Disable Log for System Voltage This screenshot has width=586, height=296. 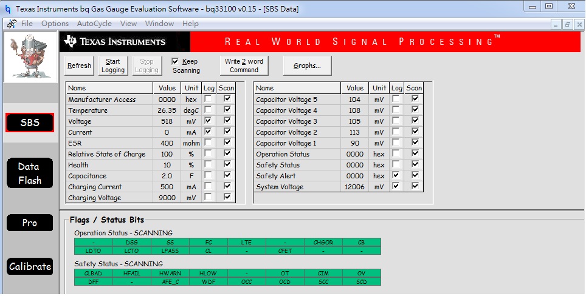pyautogui.click(x=396, y=186)
